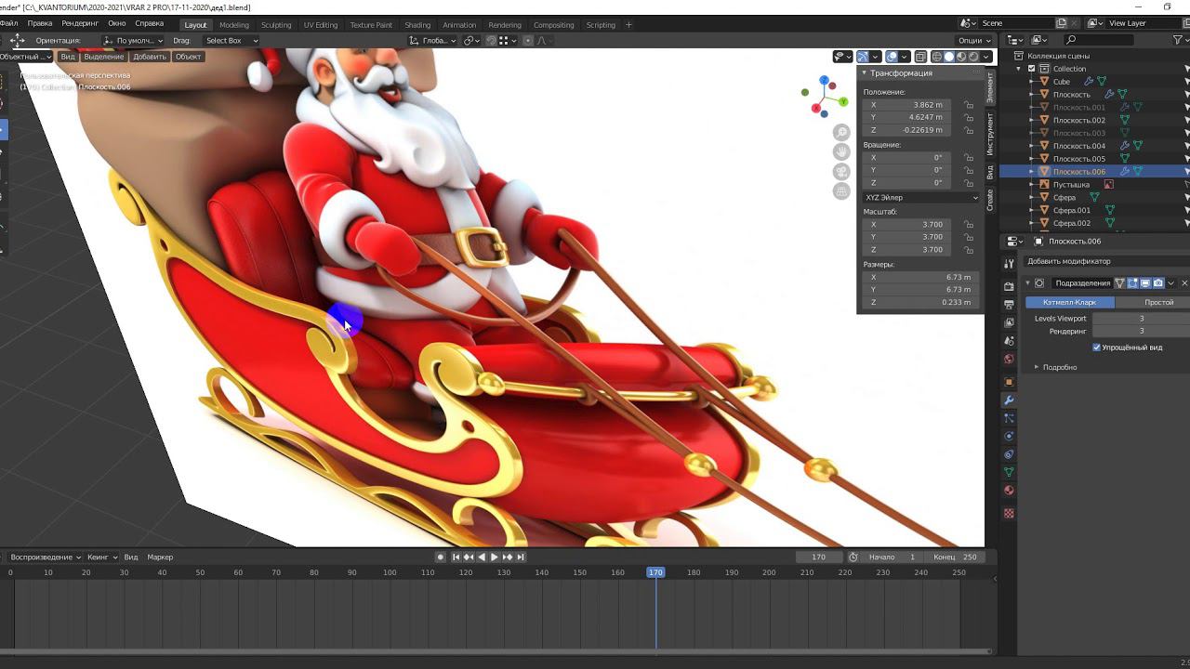This screenshot has width=1190, height=669.
Task: Open the Output properties printer icon
Action: 1009,305
